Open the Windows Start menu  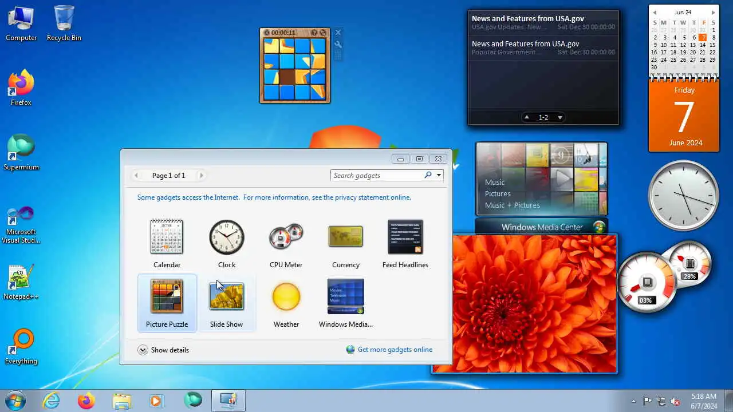15,401
